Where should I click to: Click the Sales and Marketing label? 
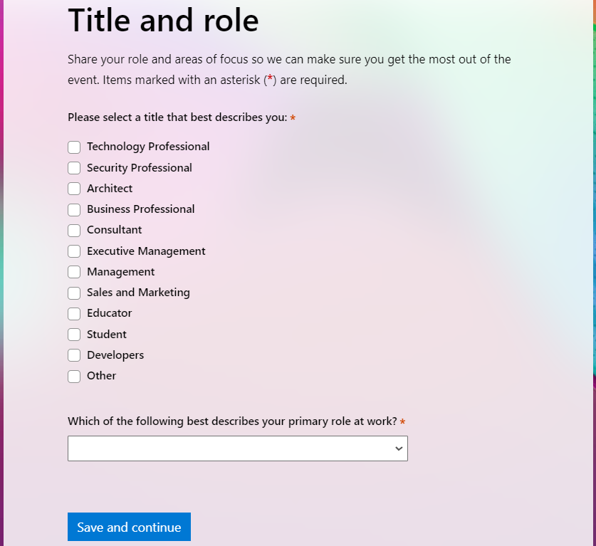[x=138, y=293]
